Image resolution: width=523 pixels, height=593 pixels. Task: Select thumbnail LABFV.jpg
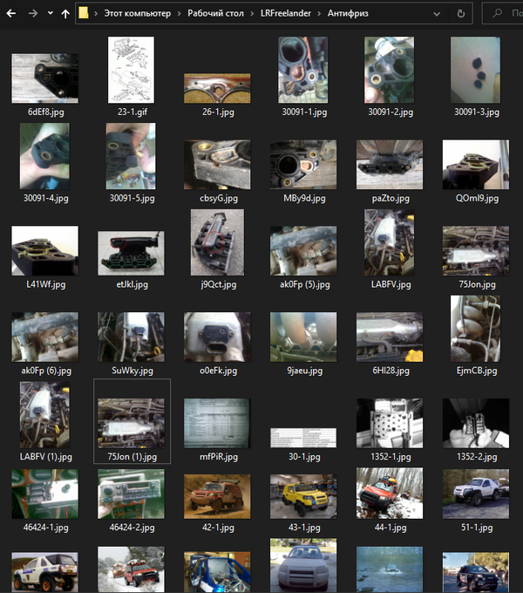click(x=390, y=242)
